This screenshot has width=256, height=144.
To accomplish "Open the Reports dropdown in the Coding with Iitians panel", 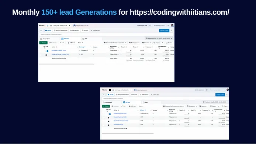I will pos(146,43).
